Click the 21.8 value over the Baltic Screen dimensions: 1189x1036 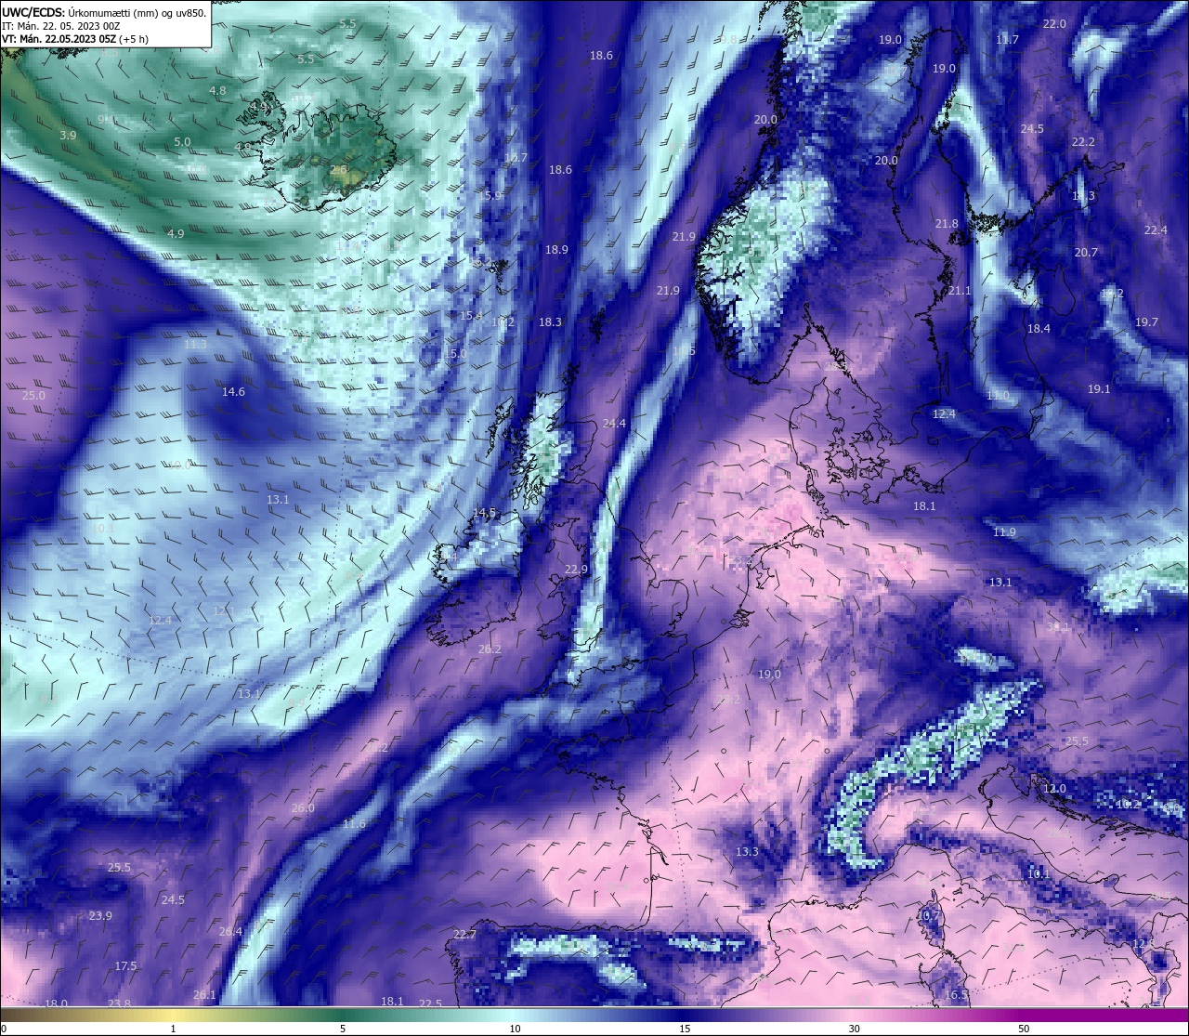[x=947, y=224]
